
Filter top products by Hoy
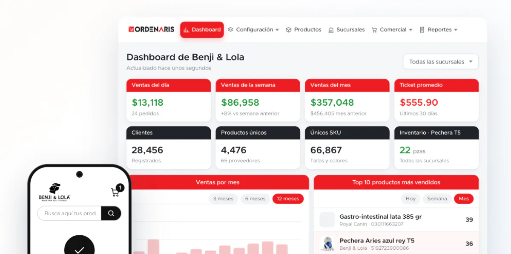coord(411,199)
